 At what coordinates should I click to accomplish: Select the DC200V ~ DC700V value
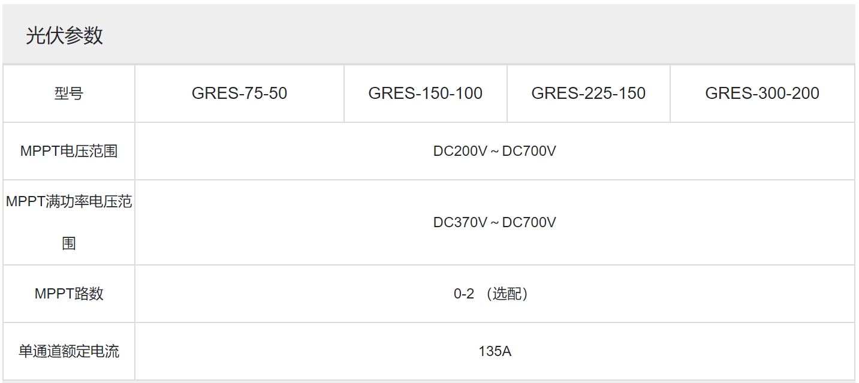(495, 151)
